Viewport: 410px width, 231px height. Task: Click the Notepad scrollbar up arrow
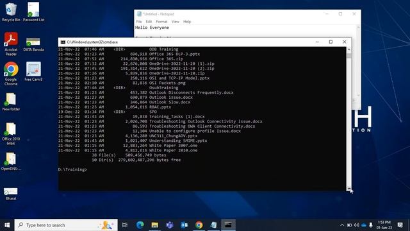pyautogui.click(x=358, y=27)
